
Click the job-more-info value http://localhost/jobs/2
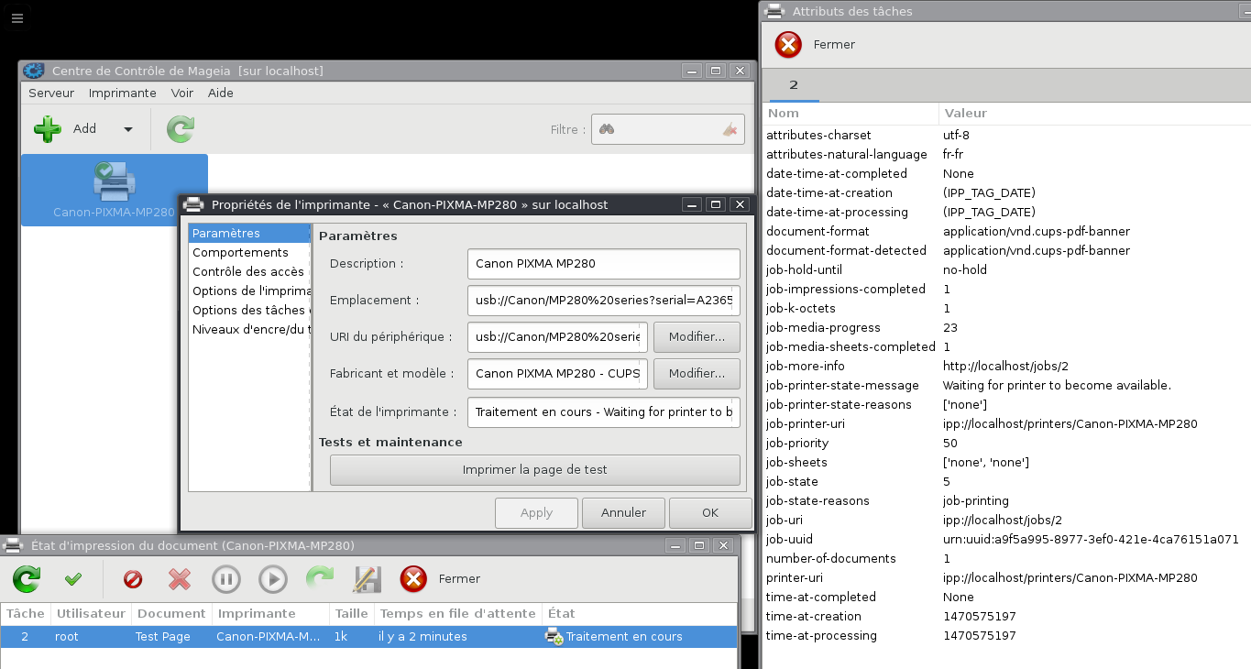coord(1003,366)
